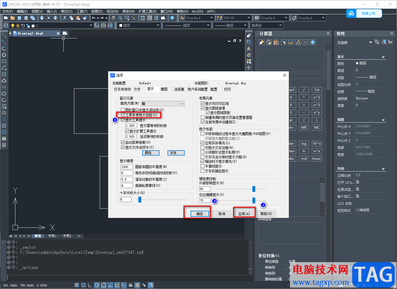
Task: Click the blue Help question-mark icon in main toolbar
Action: (172, 18)
